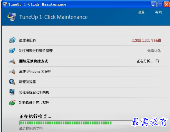This screenshot has height=132, width=170.
Task: Click the TuneUp logo in the header
Action: 12,17
